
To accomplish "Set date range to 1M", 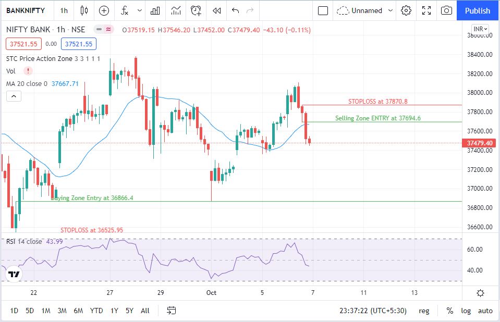I will (46, 311).
